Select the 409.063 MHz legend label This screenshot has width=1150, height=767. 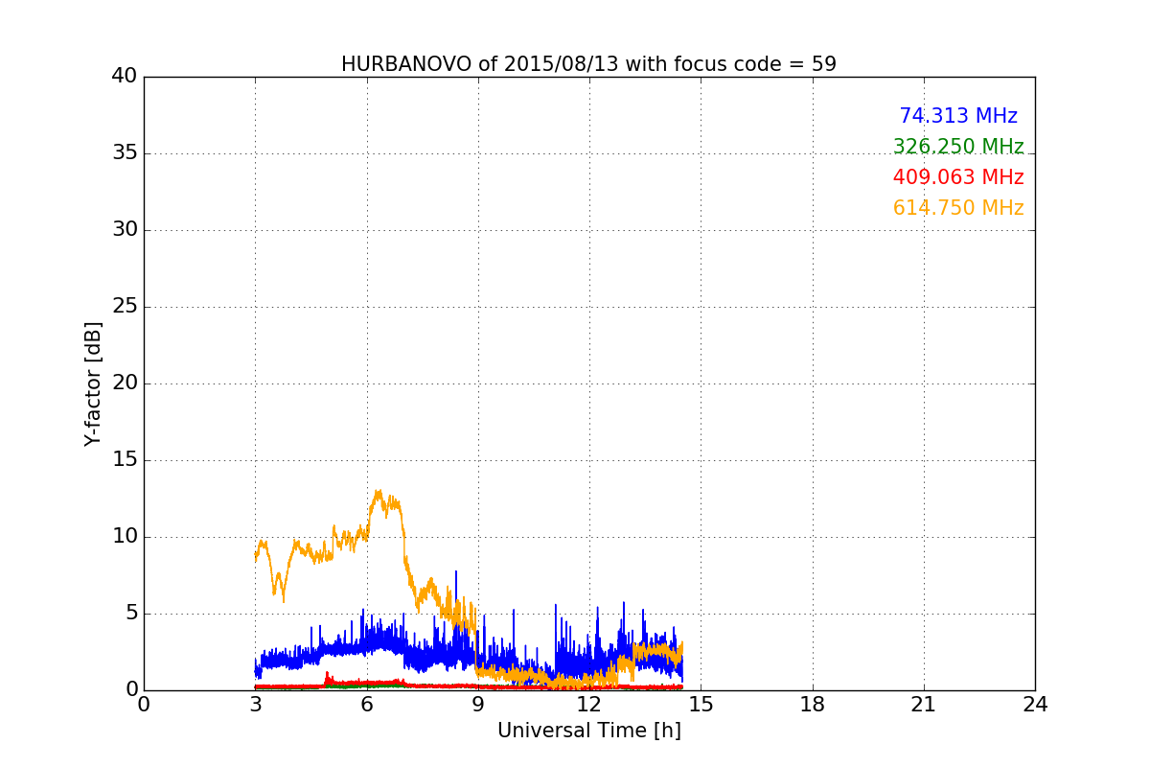point(958,177)
